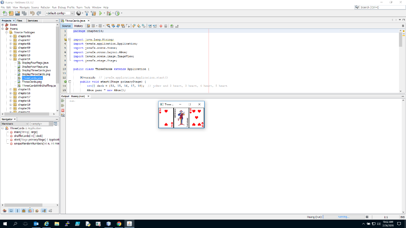406x228 pixels.
Task: Select ThreeCards.java in the Projects tree
Action: pos(33,78)
